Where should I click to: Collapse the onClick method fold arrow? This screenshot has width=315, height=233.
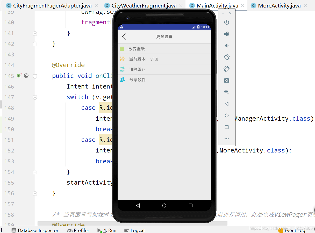(x=35, y=76)
